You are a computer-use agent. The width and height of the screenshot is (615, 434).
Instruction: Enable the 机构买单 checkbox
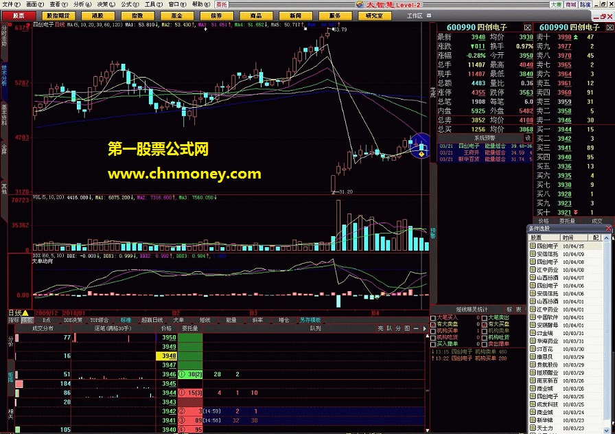[433, 331]
